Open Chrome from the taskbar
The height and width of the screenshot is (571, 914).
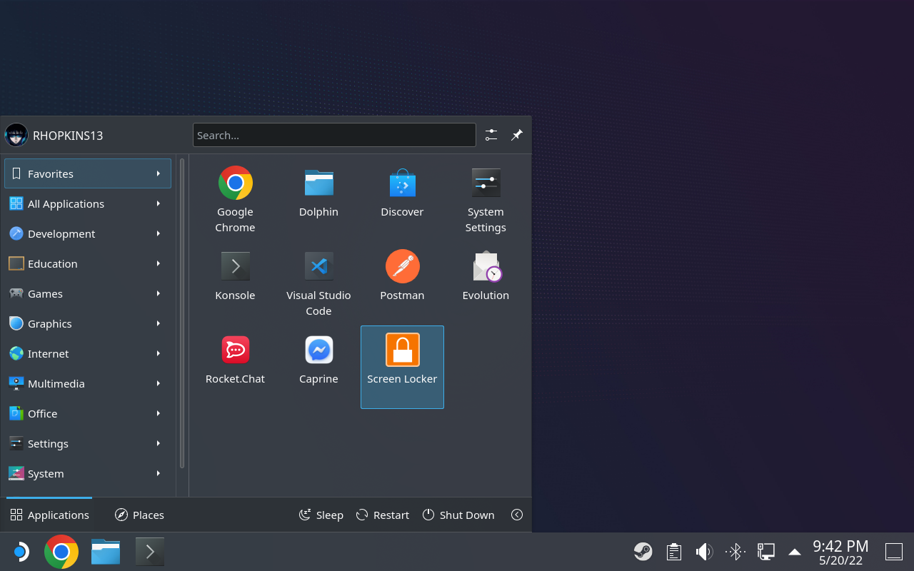[x=61, y=552]
